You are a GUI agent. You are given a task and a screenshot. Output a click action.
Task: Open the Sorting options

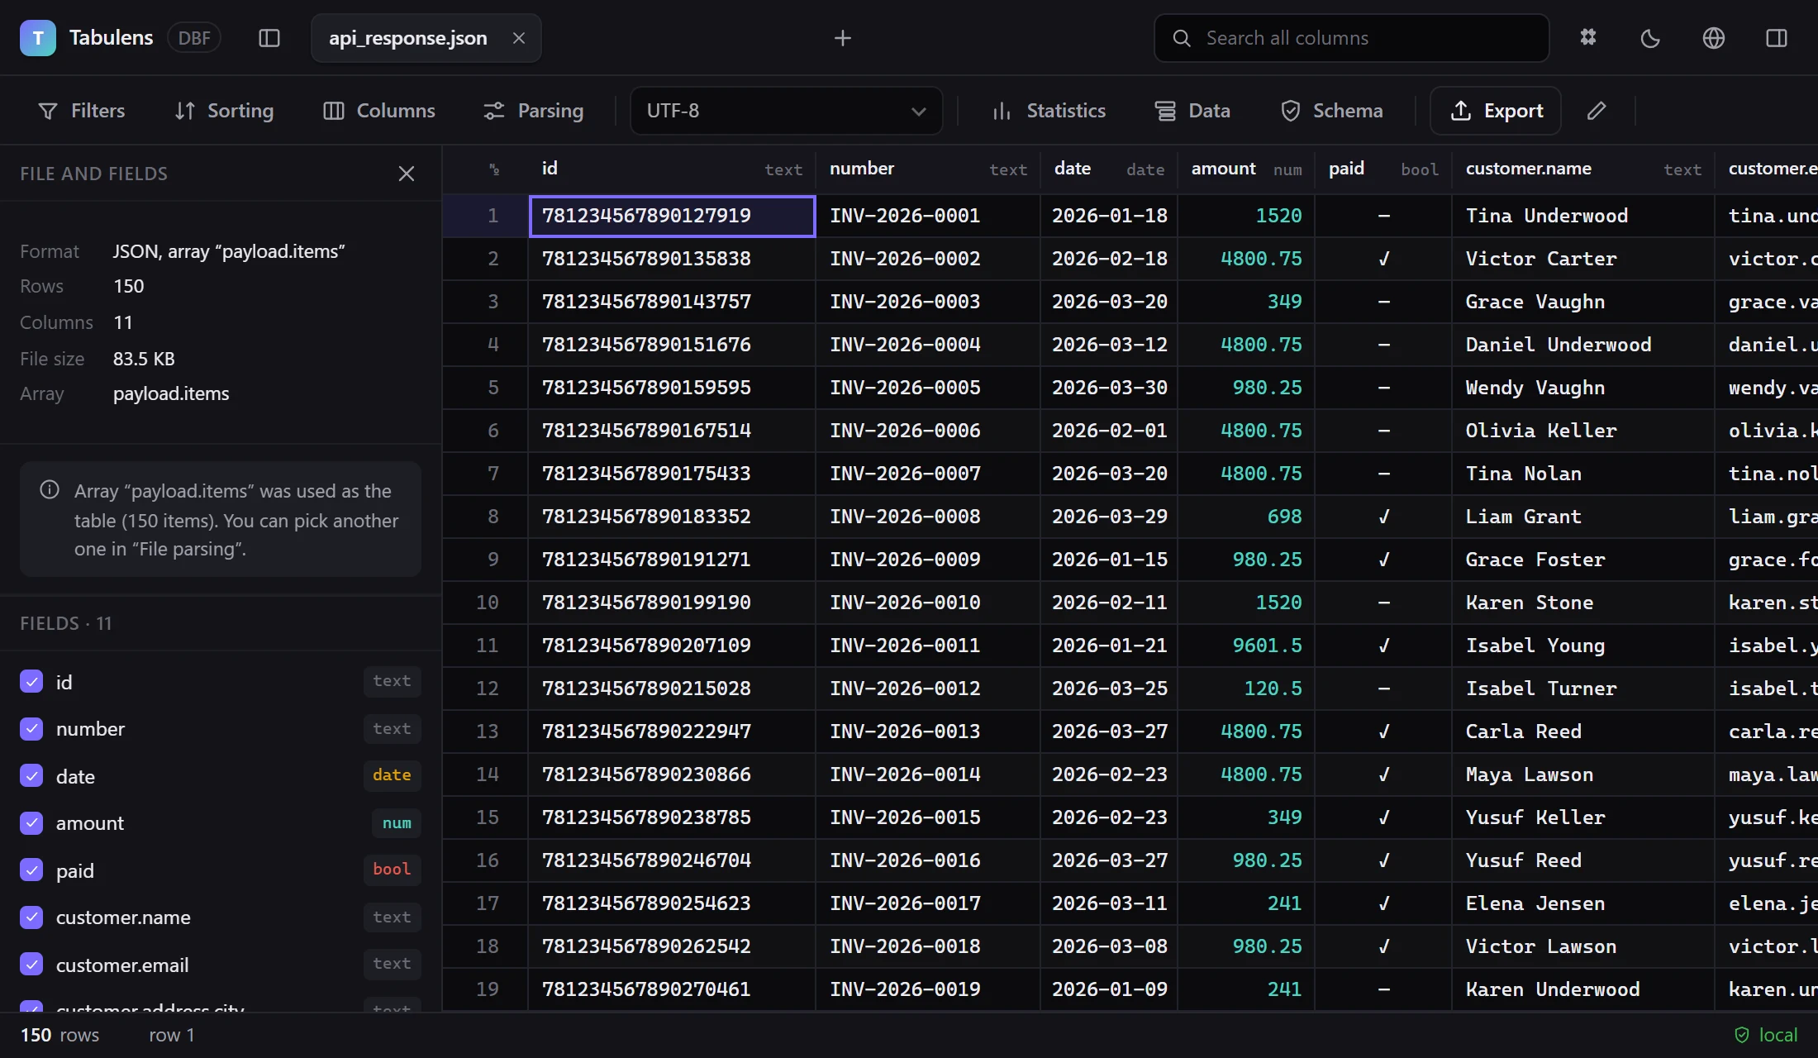click(224, 111)
